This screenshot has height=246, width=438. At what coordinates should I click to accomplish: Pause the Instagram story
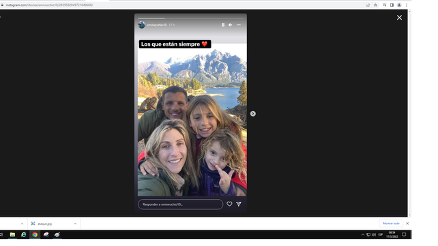(x=223, y=25)
